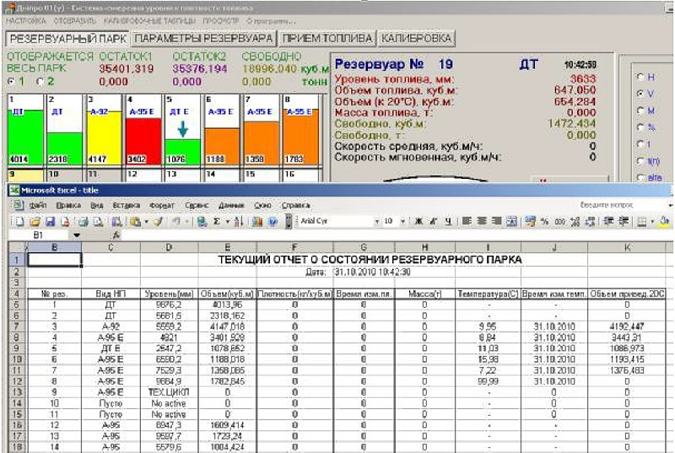The height and width of the screenshot is (453, 675).
Task: Select tank 5 ДТ Е gauge with arrow
Action: (182, 130)
